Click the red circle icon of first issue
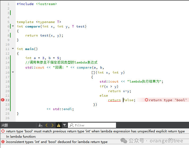 point(3,131)
